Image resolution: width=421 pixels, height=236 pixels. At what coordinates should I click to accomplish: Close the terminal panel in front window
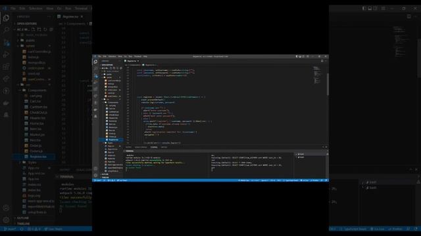click(326, 147)
